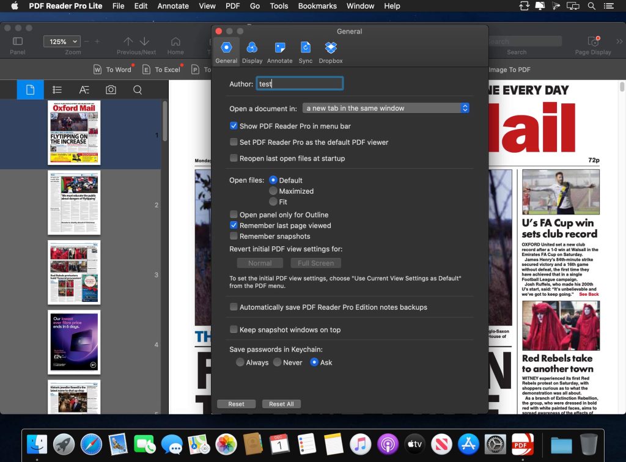Click the Full Screen view settings button
The height and width of the screenshot is (462, 626).
315,263
